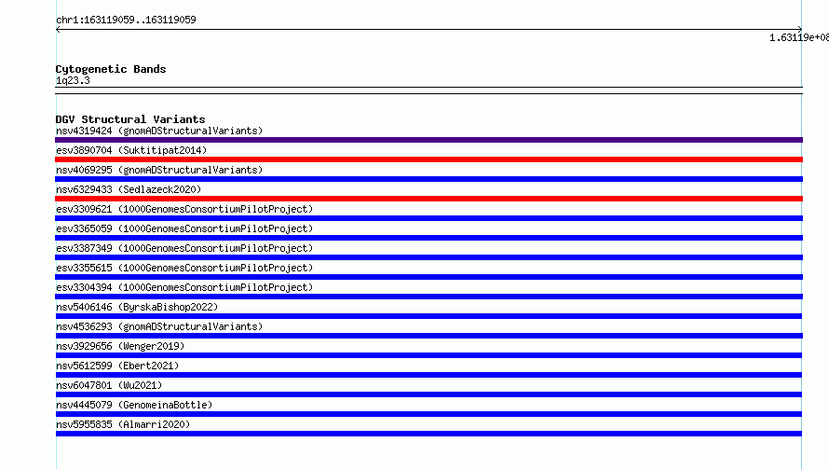
Task: Open the esv3309621 1000Genomes variant label
Action: point(184,209)
